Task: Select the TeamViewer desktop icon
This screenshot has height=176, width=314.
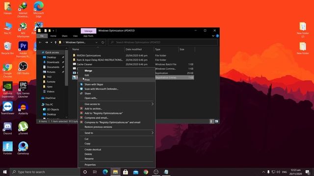Action: pos(8,108)
